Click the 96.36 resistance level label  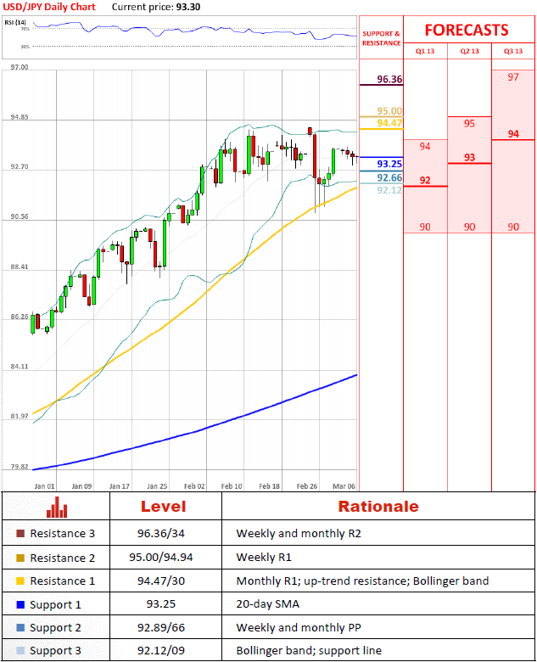(x=389, y=79)
